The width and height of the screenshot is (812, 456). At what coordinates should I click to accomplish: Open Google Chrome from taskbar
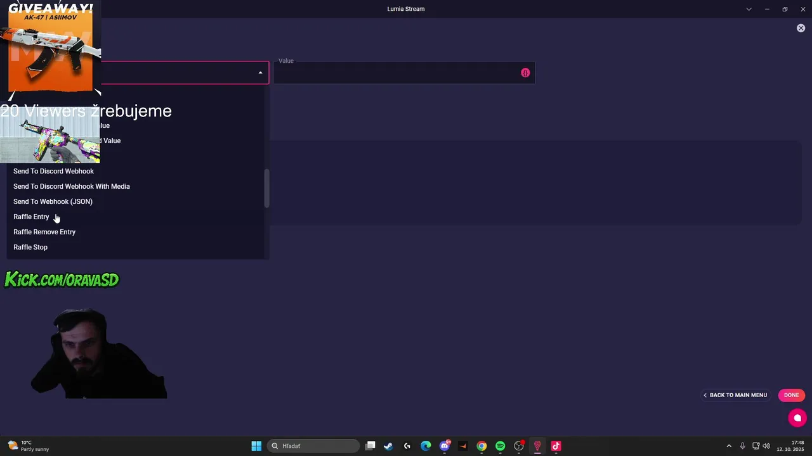pyautogui.click(x=481, y=446)
